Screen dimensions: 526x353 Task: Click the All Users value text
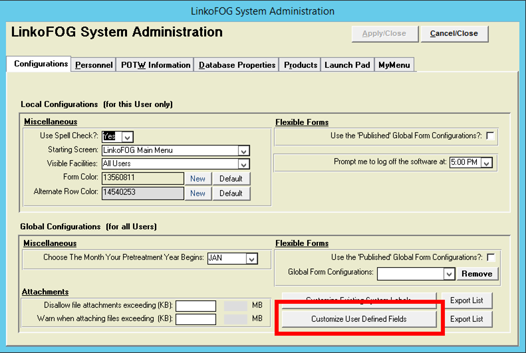(x=117, y=164)
